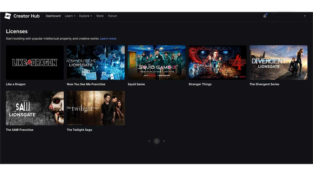313x176 pixels.
Task: Open the Store menu item
Action: pyautogui.click(x=100, y=16)
